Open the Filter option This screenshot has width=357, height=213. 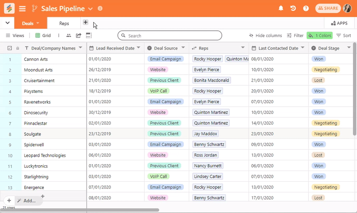pyautogui.click(x=295, y=36)
